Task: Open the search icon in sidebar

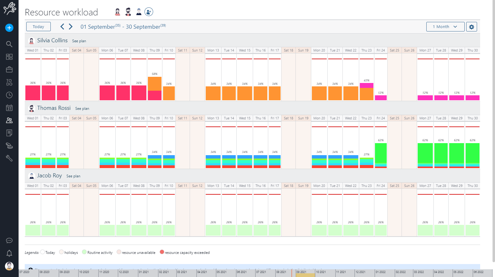Action: 9,44
